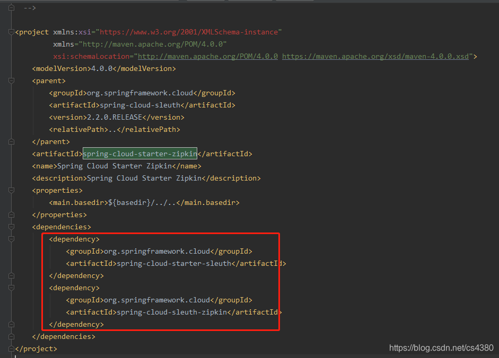This screenshot has width=499, height=358.
Task: Click the <name>Spring Cloud Starter Zipkin line
Action: (x=117, y=166)
